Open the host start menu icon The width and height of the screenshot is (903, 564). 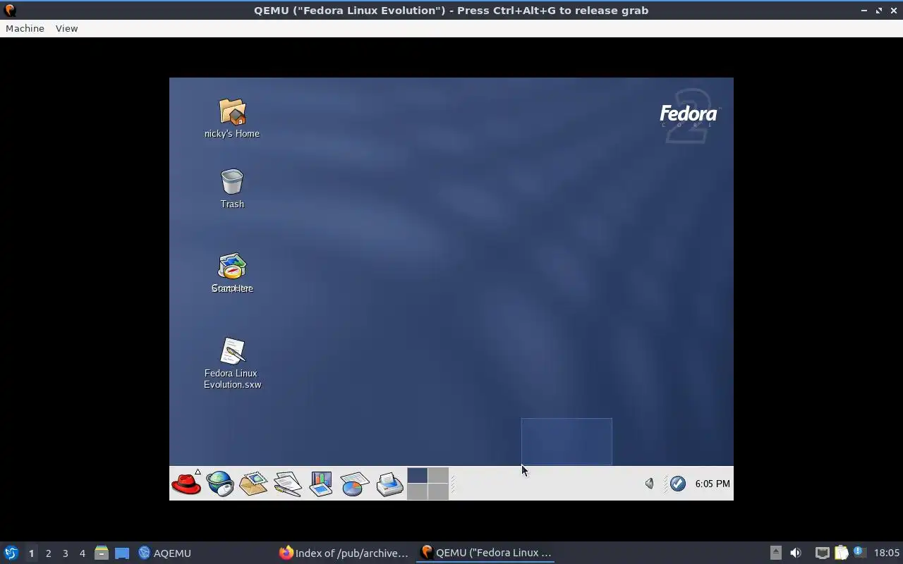click(x=11, y=553)
